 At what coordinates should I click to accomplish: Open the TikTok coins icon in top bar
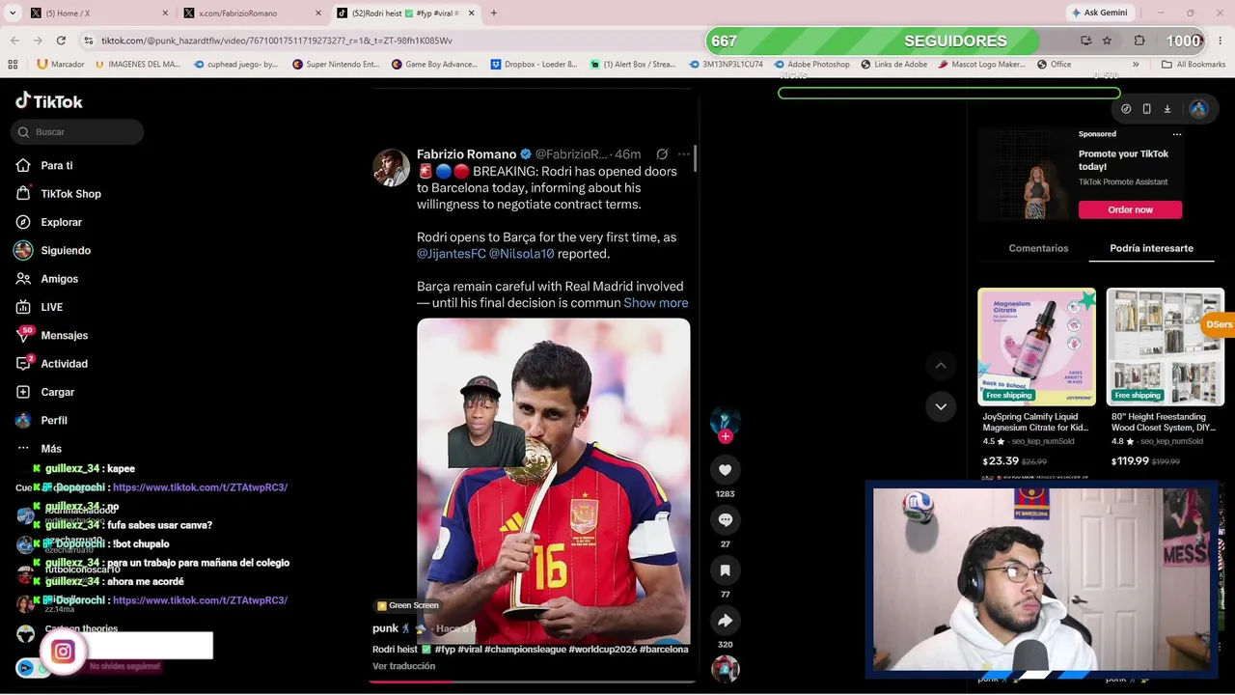[x=1126, y=109]
